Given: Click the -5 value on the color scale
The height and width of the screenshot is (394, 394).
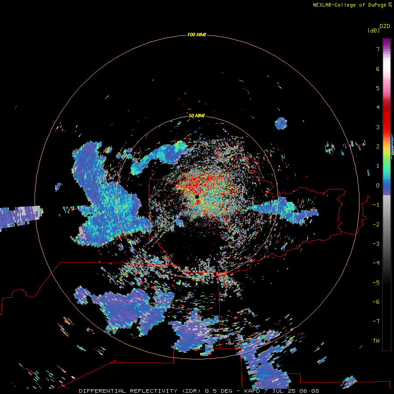Looking at the screenshot, I should coord(376,283).
